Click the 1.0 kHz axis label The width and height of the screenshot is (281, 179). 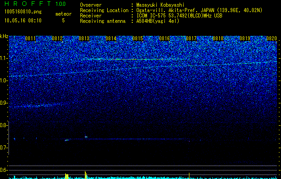4,81
